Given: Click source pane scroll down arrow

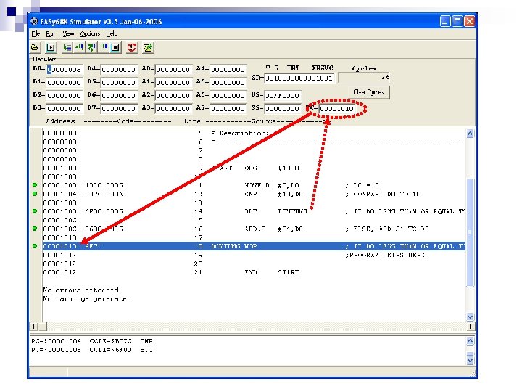Looking at the screenshot, I should click(470, 317).
